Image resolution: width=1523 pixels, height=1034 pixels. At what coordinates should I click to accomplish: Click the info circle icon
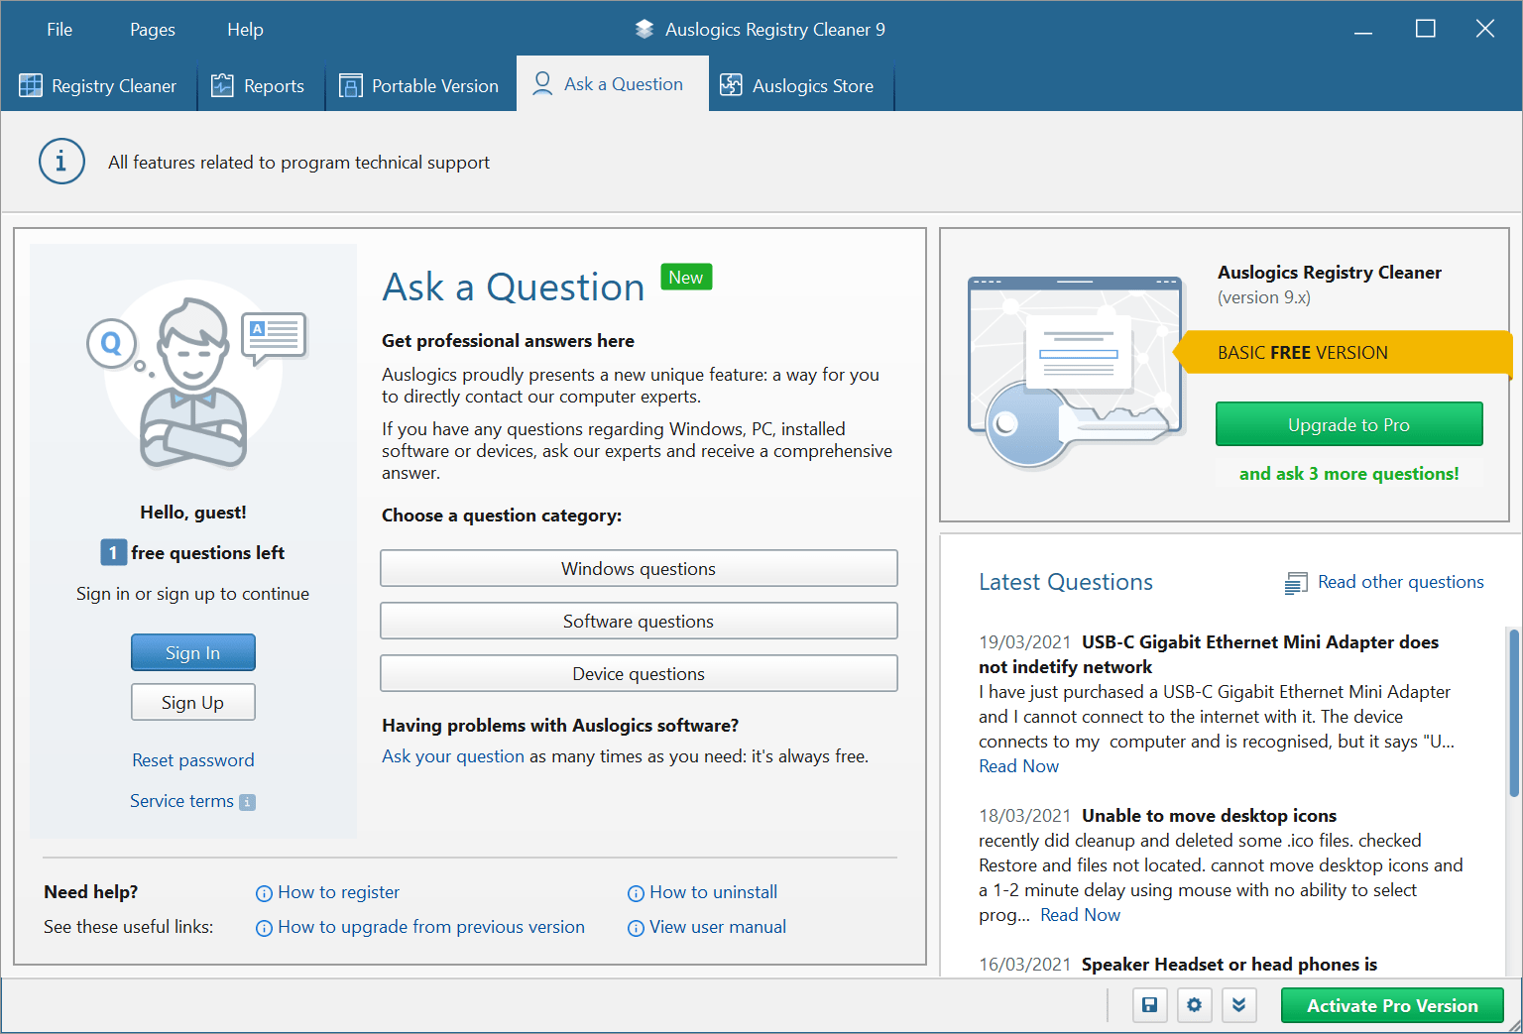pyautogui.click(x=61, y=161)
